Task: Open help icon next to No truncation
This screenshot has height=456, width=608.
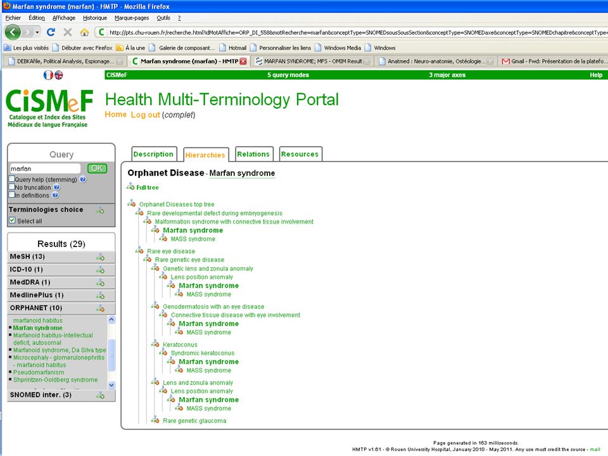Action: 57,187
